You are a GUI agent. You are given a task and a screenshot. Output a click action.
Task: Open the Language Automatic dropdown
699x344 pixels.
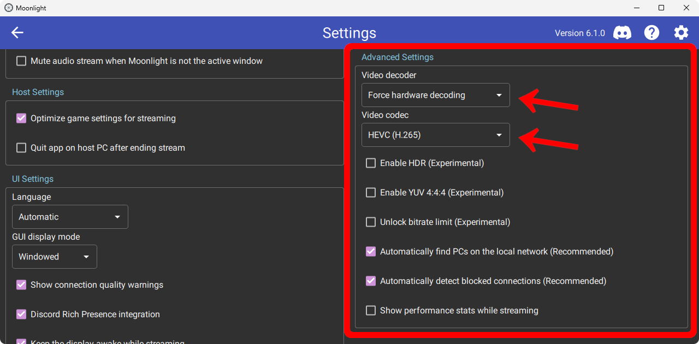[x=70, y=217]
